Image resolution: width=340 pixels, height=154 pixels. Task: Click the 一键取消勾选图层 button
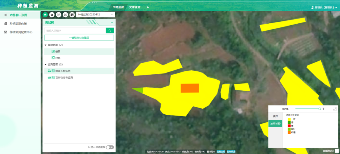click(79, 37)
